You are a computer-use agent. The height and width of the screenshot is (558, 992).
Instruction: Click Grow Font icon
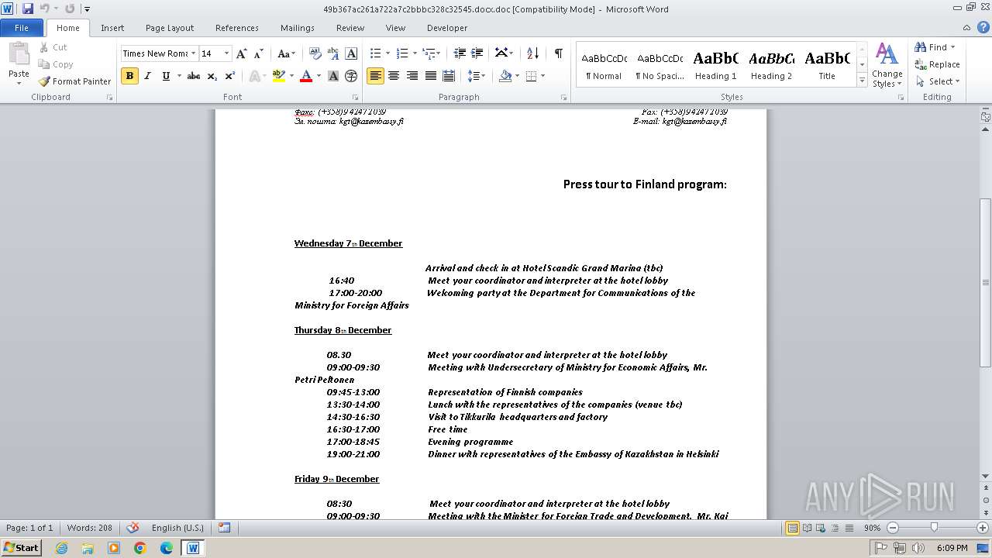[x=242, y=53]
